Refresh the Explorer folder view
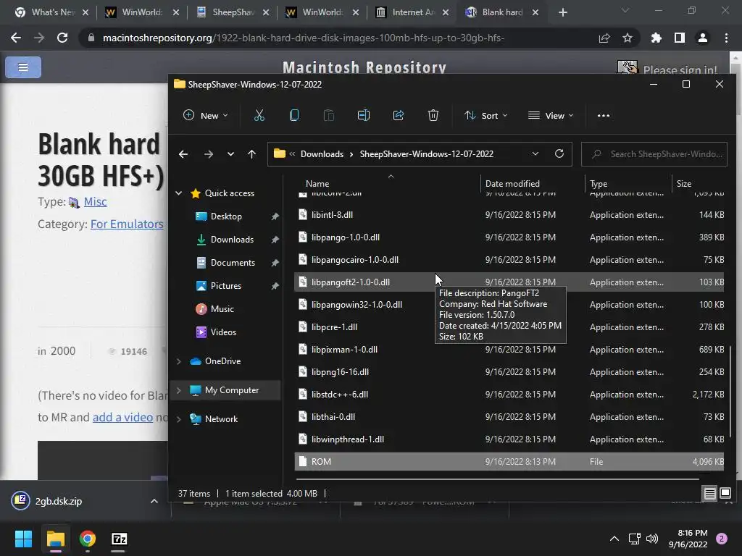The height and width of the screenshot is (556, 742). pos(559,154)
